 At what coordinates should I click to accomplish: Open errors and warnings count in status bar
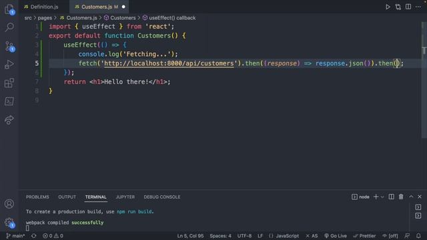click(x=53, y=235)
